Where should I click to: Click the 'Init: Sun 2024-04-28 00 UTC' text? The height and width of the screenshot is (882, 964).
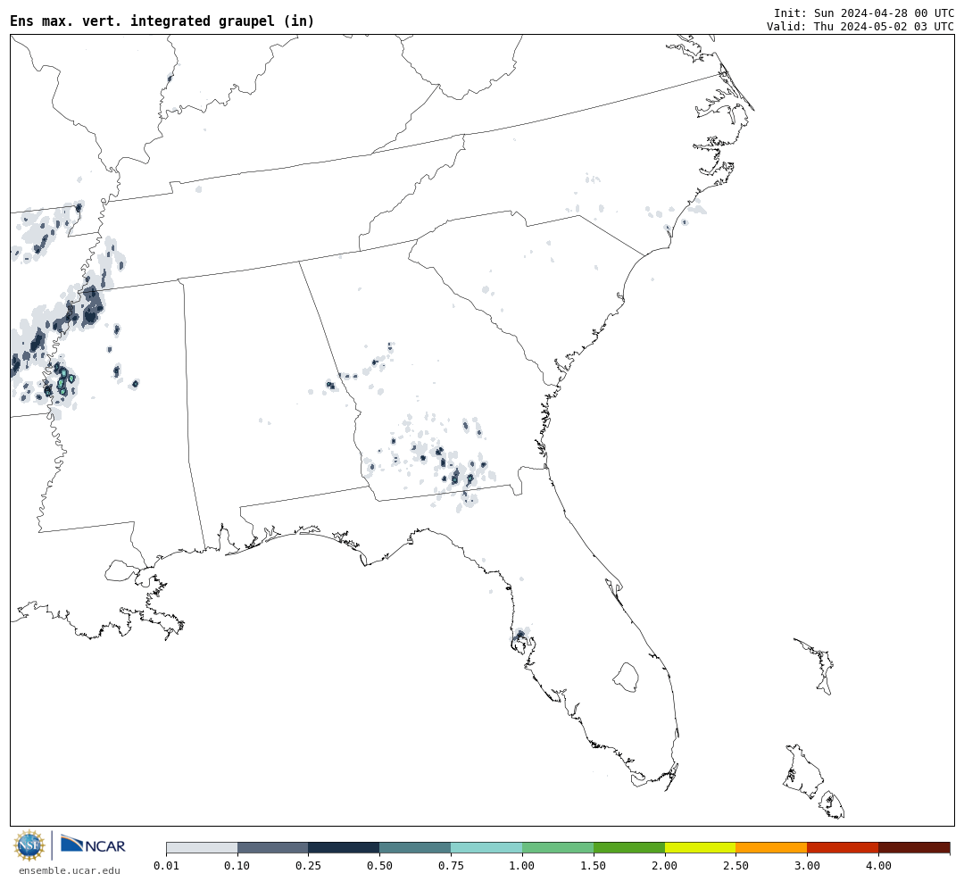(x=864, y=12)
